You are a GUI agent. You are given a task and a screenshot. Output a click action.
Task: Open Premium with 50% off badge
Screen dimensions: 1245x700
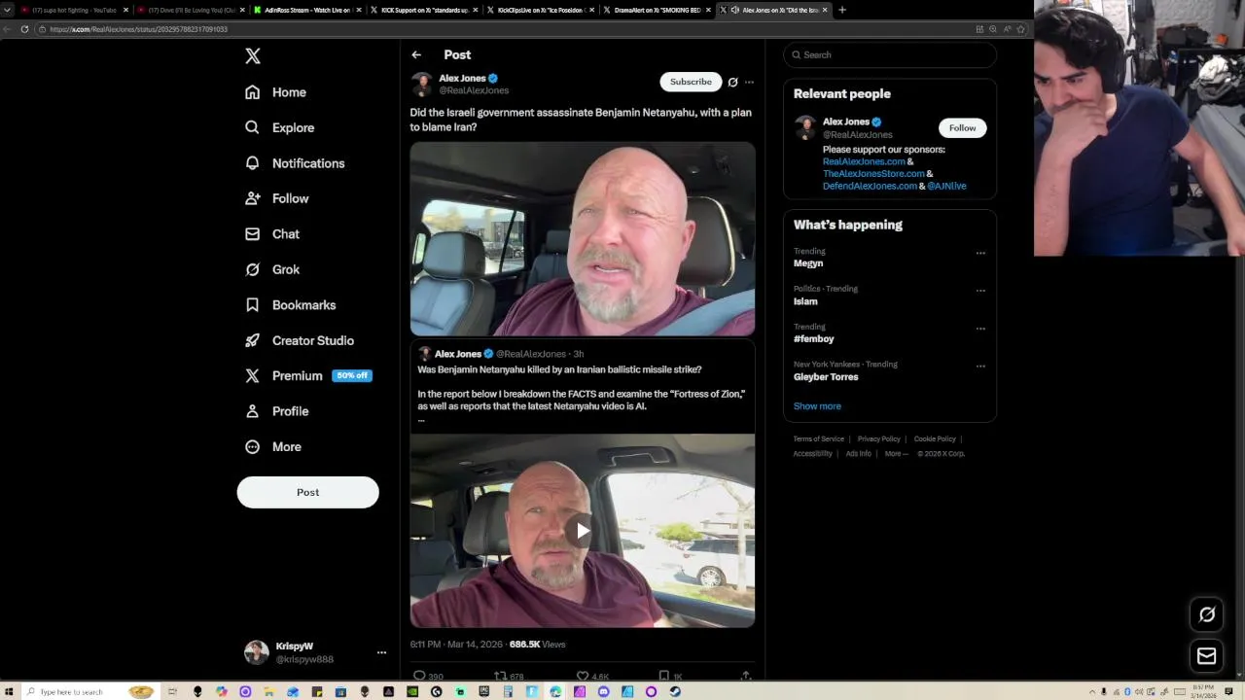(307, 376)
